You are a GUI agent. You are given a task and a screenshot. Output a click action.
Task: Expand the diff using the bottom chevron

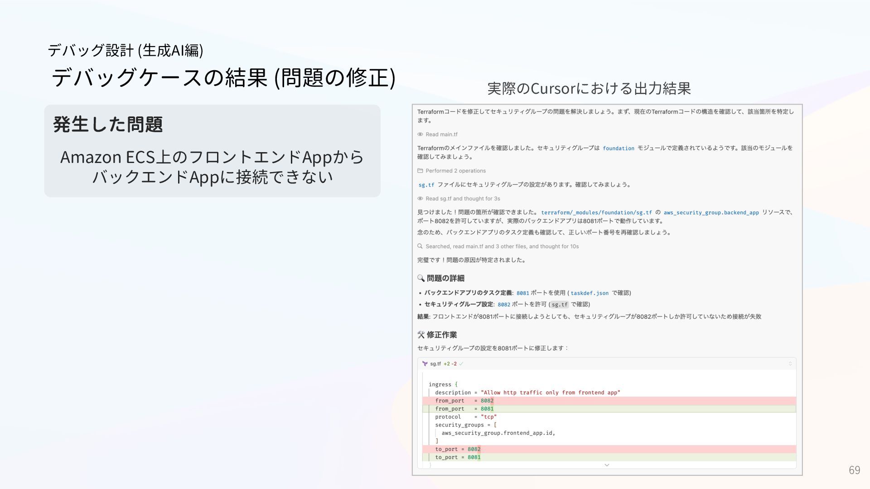click(607, 465)
